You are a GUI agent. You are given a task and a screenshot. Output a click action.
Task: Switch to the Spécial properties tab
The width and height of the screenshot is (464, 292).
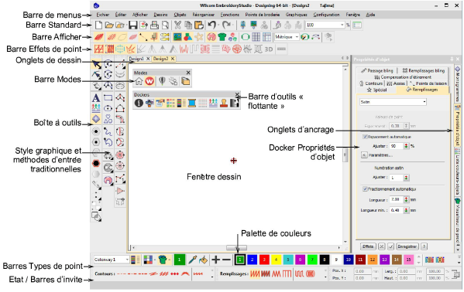[x=377, y=90]
